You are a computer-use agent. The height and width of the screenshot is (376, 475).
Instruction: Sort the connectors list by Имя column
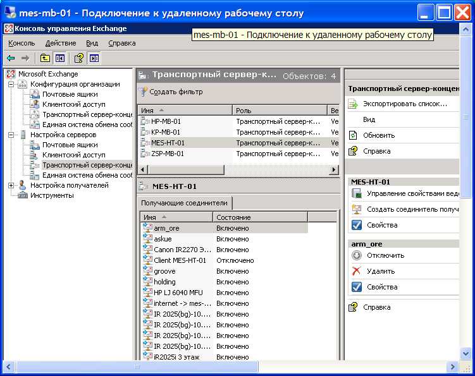click(x=176, y=217)
